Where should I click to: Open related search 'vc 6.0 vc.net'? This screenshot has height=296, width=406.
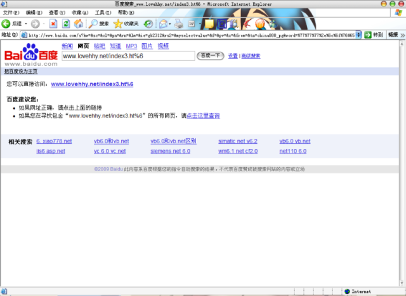(110, 151)
